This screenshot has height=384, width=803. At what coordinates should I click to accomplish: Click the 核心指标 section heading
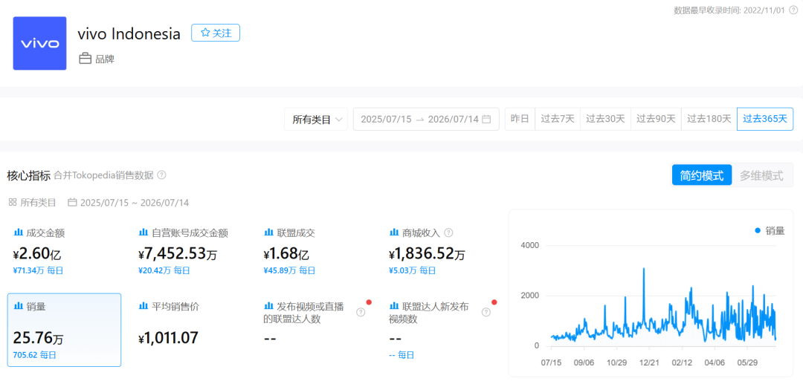tap(29, 175)
